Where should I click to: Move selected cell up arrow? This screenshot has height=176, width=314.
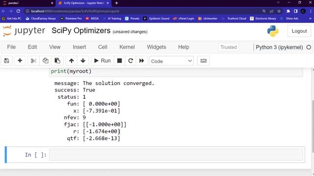tap(72, 61)
